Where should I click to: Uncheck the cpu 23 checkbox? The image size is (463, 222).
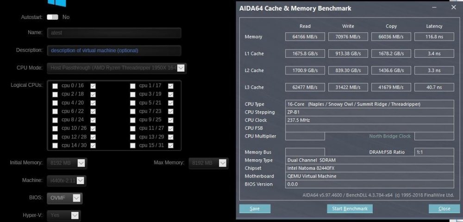point(171,111)
